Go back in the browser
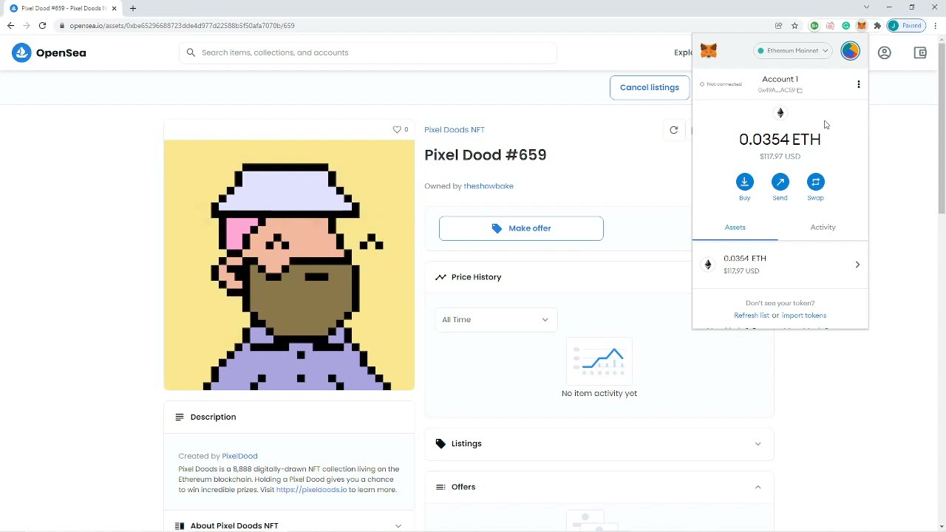Image resolution: width=946 pixels, height=532 pixels. coord(10,25)
